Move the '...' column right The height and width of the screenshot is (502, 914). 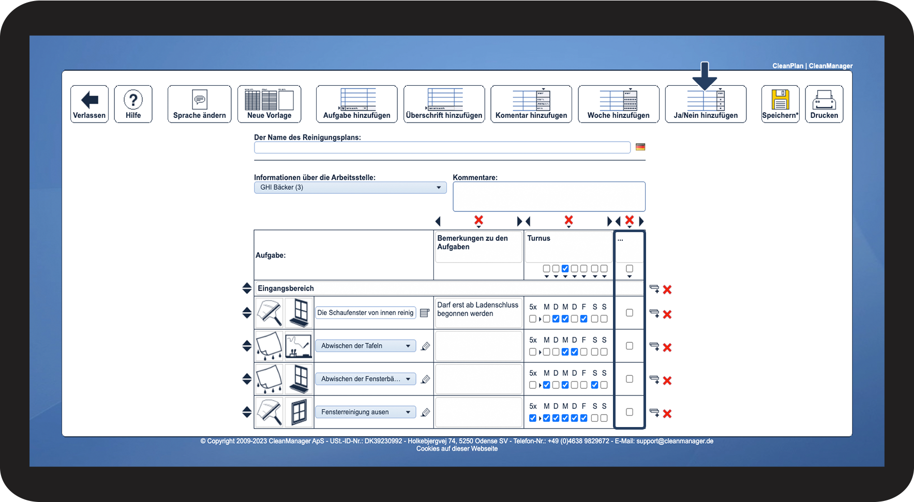[641, 221]
